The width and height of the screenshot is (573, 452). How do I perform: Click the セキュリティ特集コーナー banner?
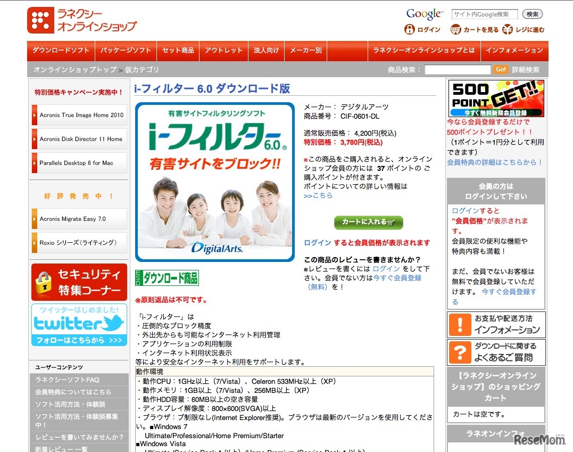point(79,282)
